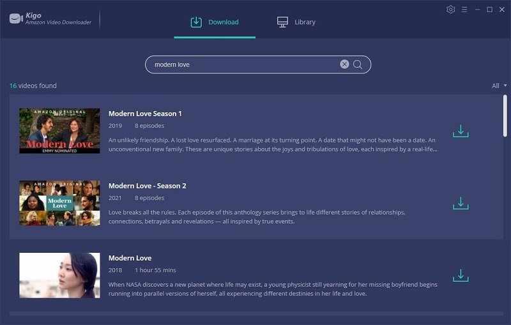
Task: Open settings gear icon in title bar
Action: click(451, 10)
